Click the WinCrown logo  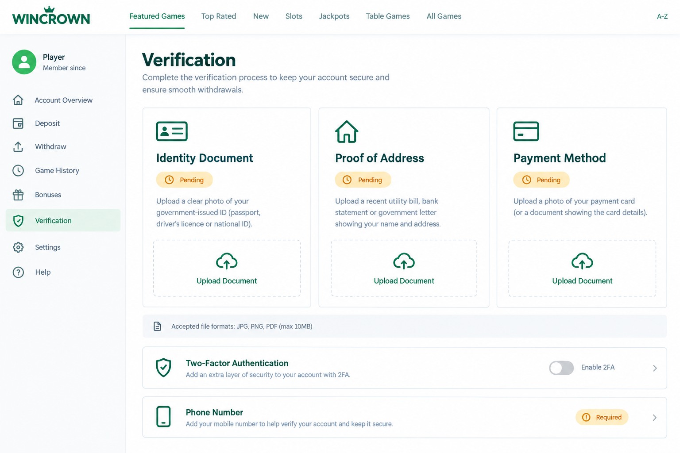click(x=51, y=16)
